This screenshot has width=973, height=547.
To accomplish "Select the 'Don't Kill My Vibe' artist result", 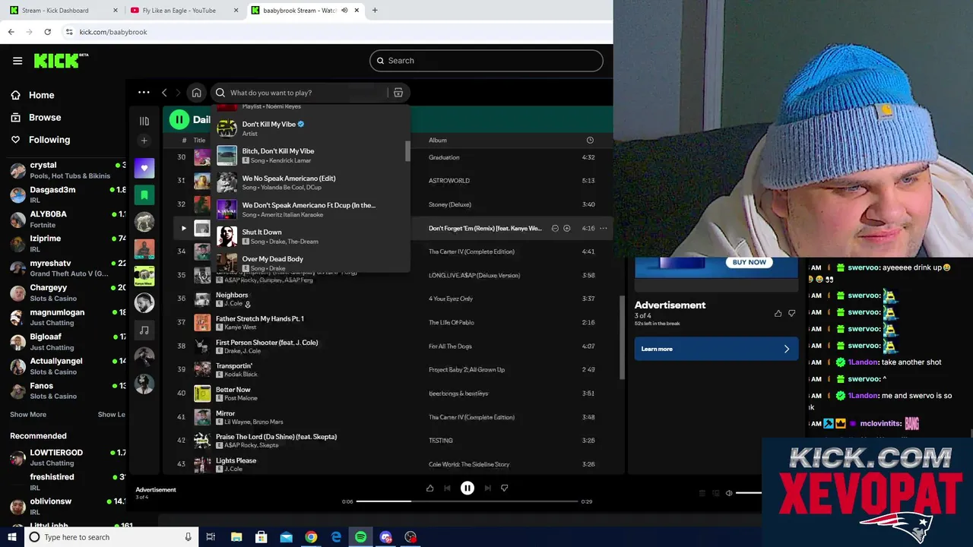I will [x=310, y=128].
